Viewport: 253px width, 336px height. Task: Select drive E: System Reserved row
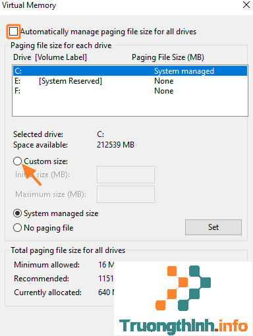click(x=130, y=81)
